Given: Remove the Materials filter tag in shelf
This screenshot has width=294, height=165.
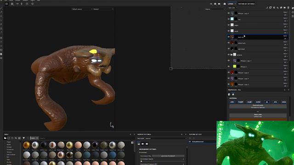Looking at the screenshot, I should tap(37, 138).
